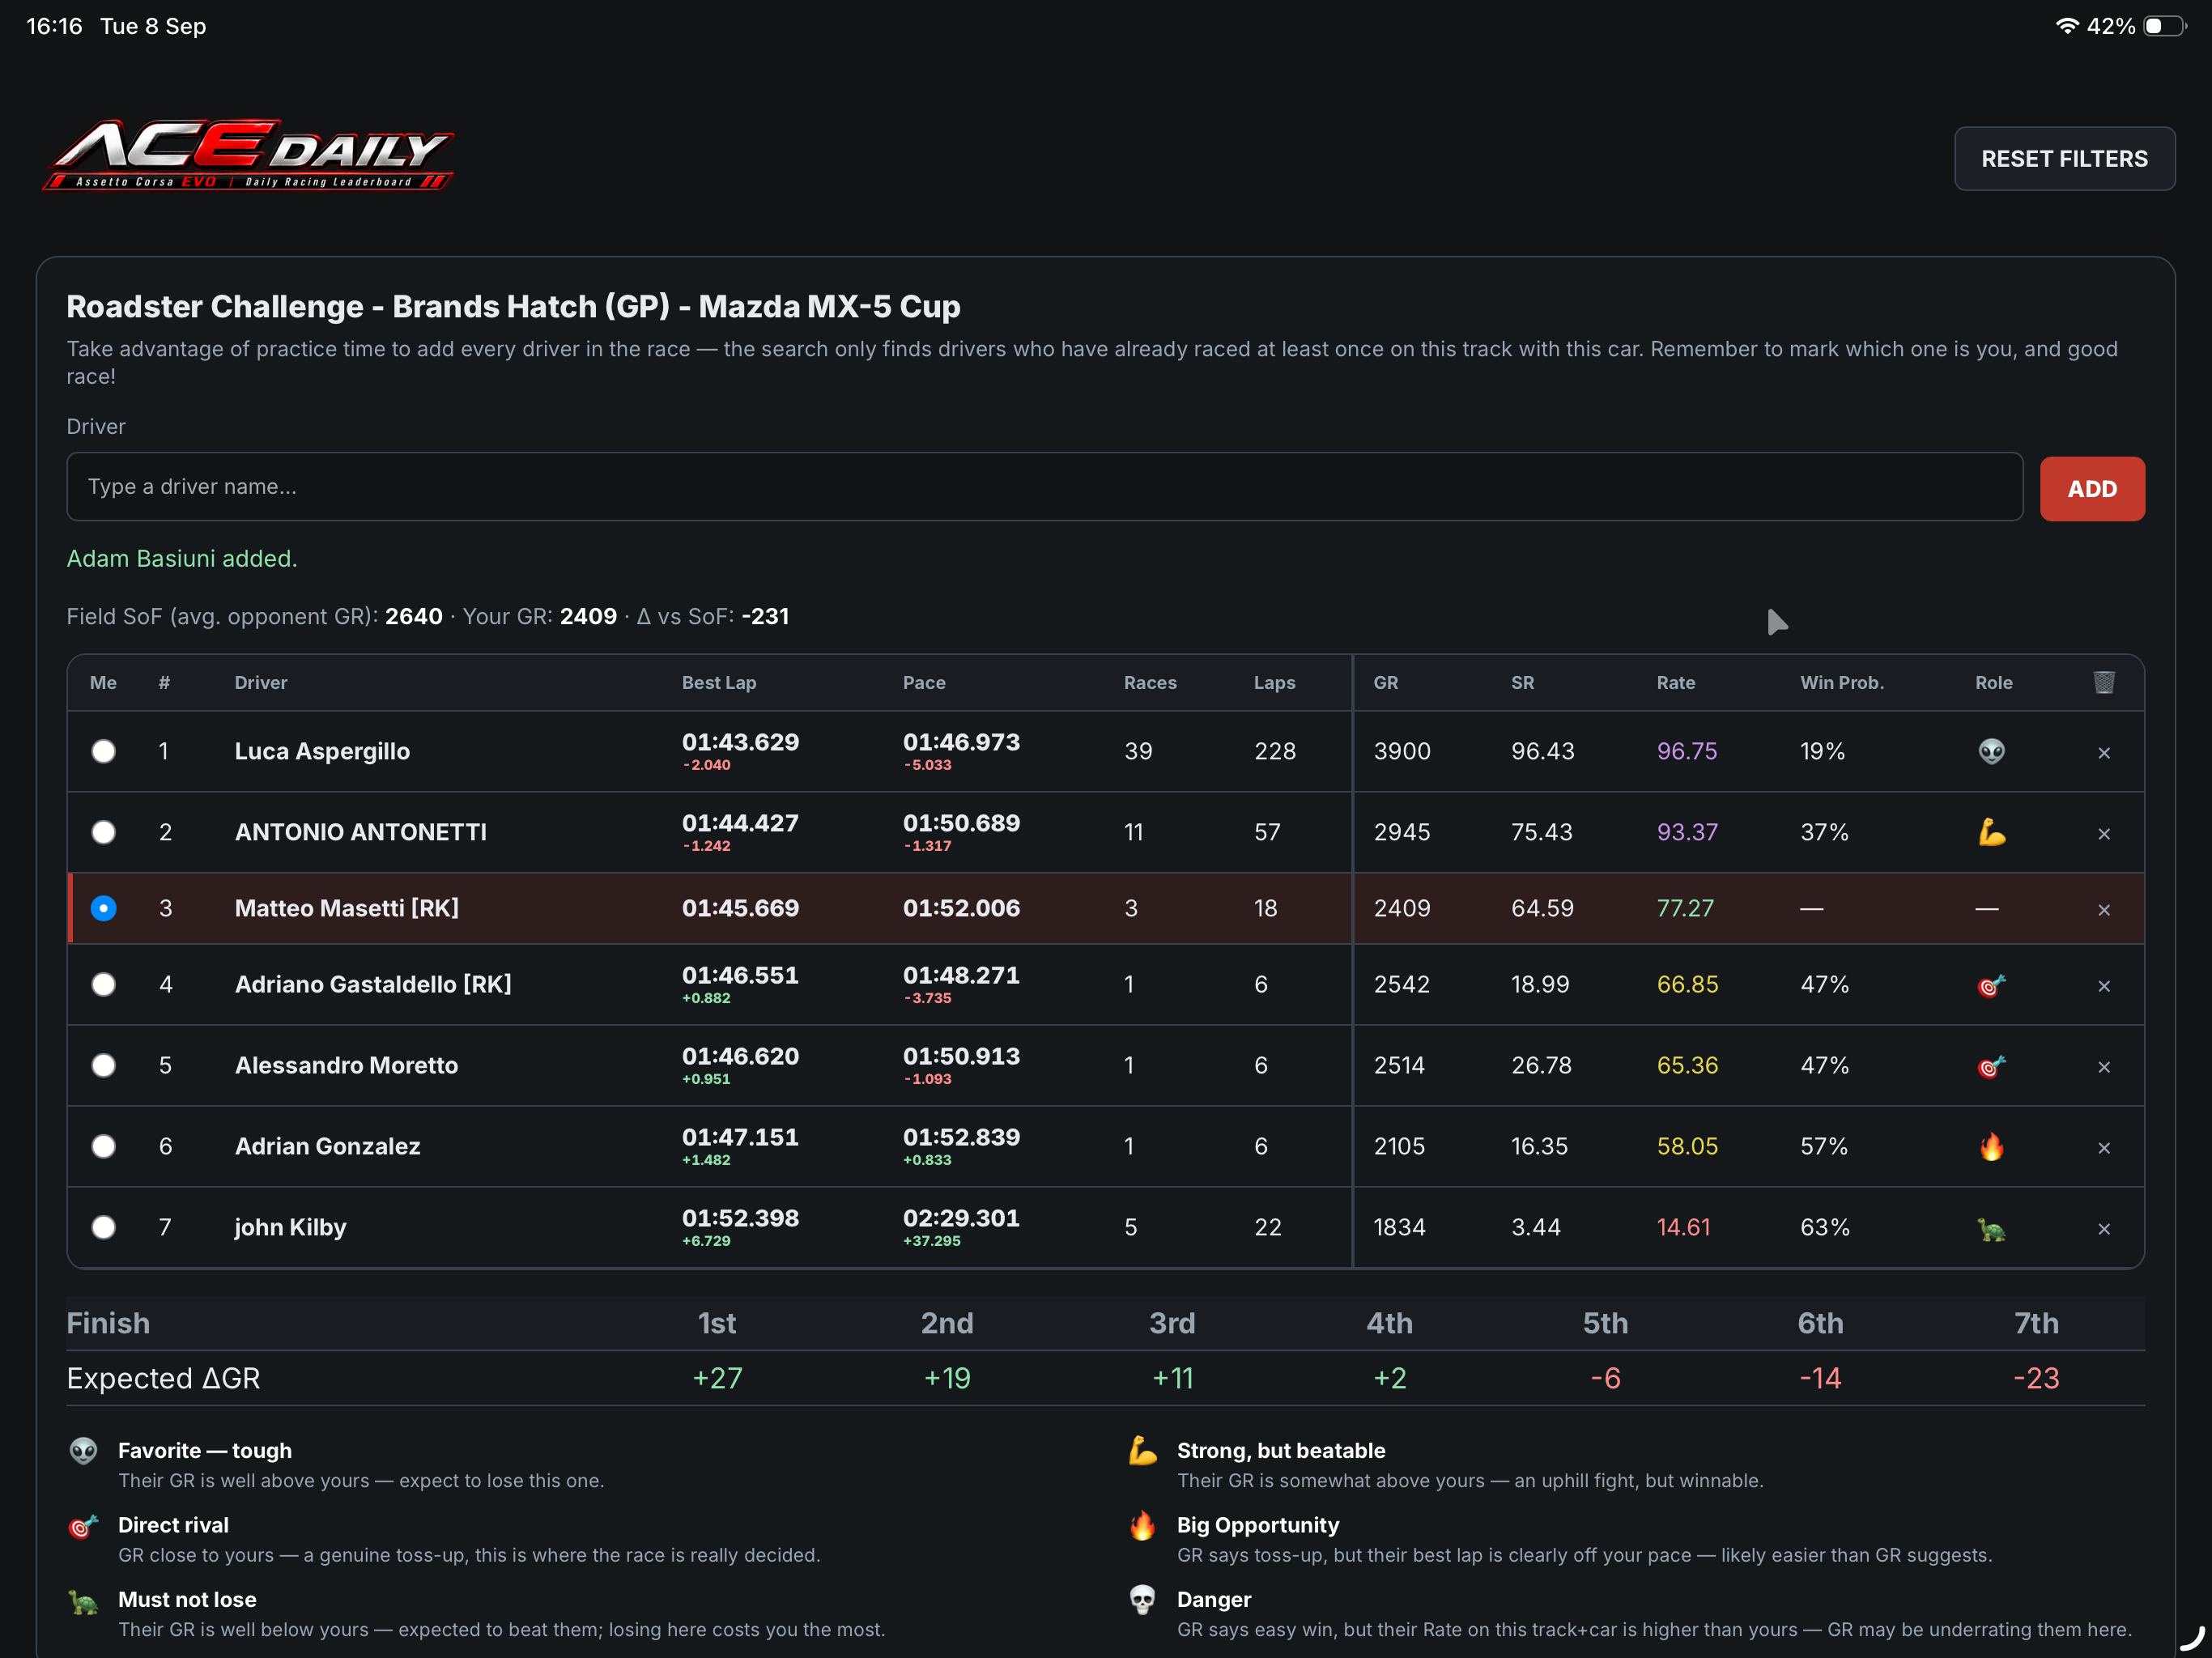Mark Adrian Gonzalez as Me

[x=103, y=1146]
